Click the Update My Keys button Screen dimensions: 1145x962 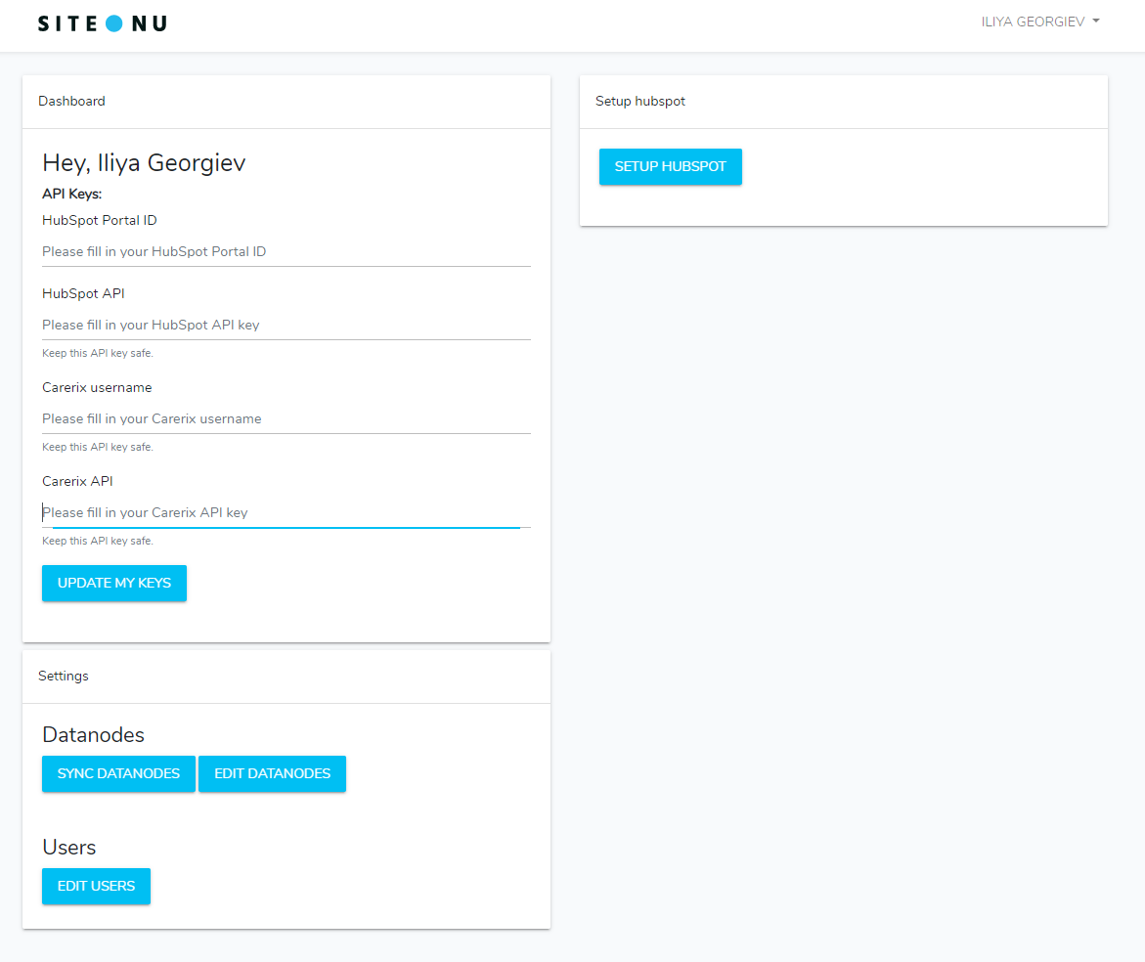click(114, 584)
